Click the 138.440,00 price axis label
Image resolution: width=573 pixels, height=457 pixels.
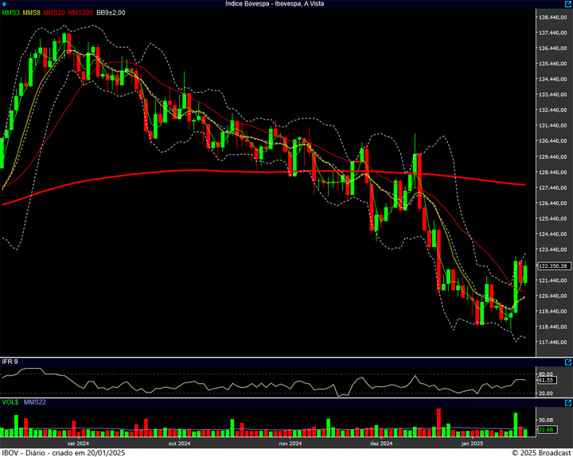point(552,17)
